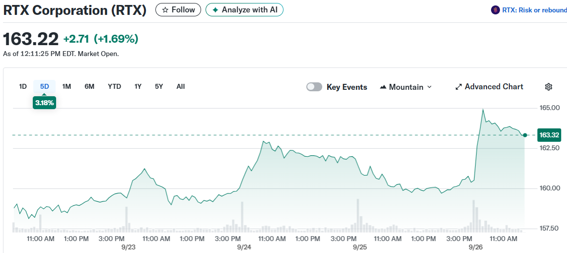This screenshot has height=253, width=567.
Task: Show the All time range
Action: [180, 87]
